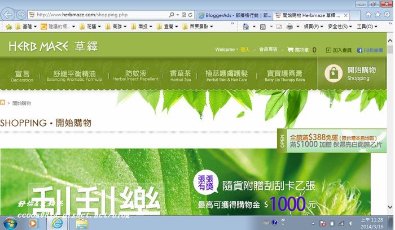395x230 pixels.
Task: Open the 工具(O) menu
Action: click(367, 27)
